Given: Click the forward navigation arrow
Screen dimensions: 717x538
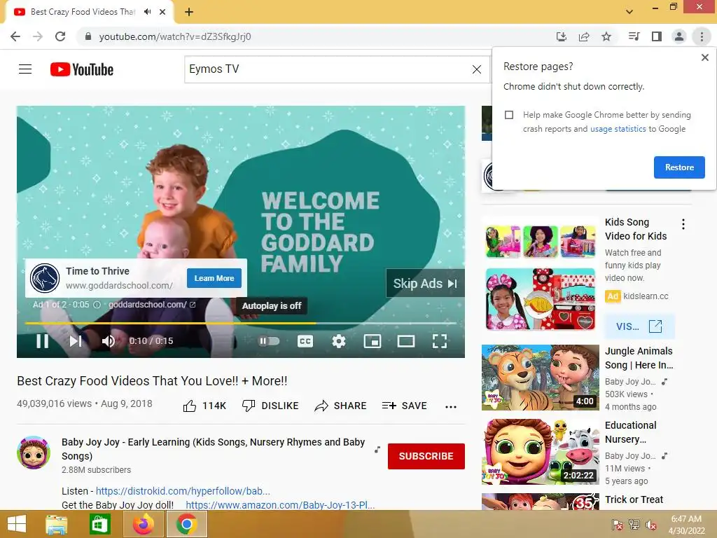Looking at the screenshot, I should point(38,36).
